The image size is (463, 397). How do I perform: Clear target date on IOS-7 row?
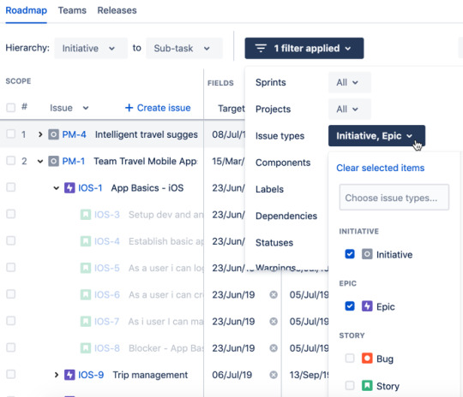tap(274, 321)
